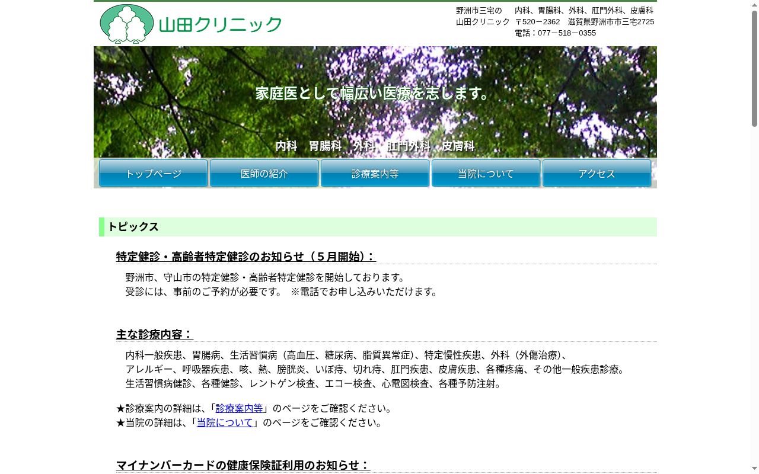Click the scrollbar down arrow
Screen dimensions: 759x474
click(754, 469)
